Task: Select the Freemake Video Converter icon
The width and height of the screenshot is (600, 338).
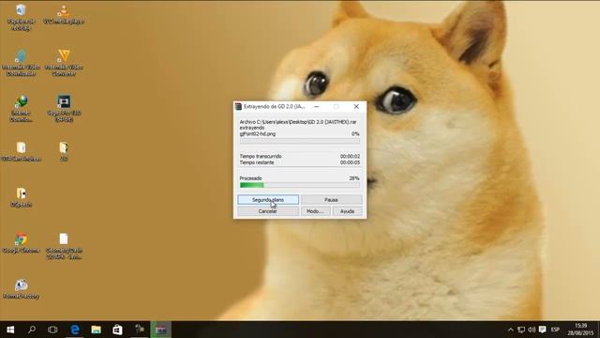Action: pos(64,63)
